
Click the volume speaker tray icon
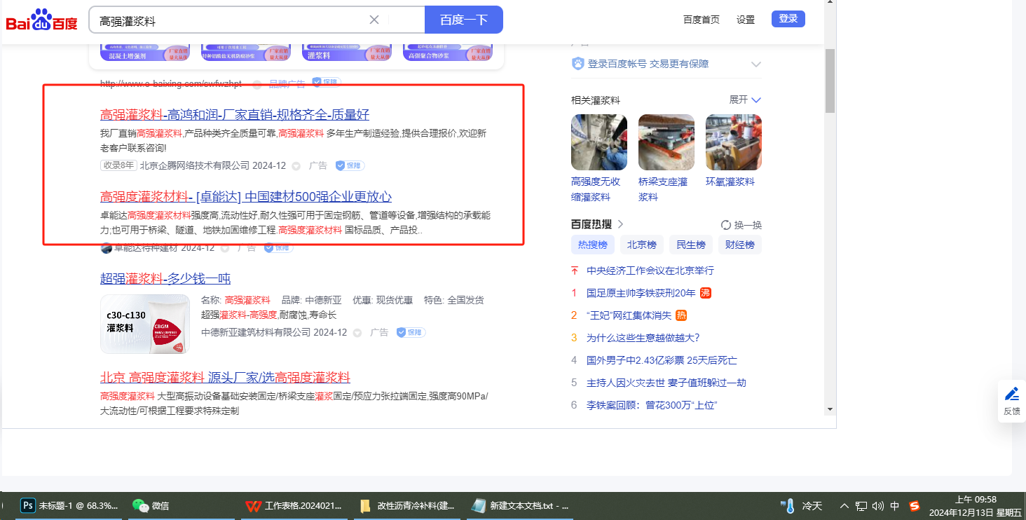tap(878, 506)
